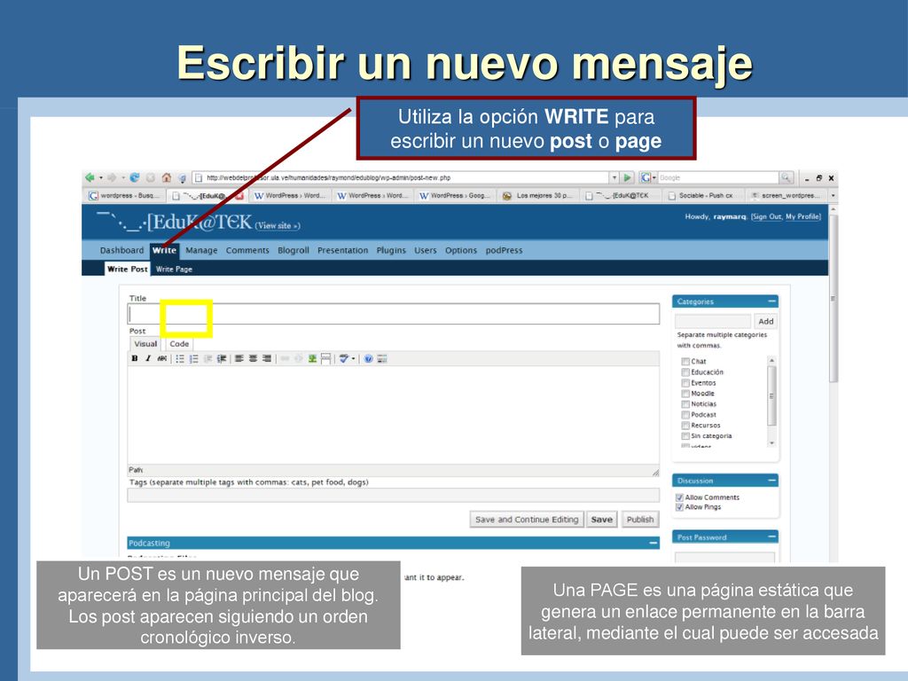Open the Presentation menu
Viewport: 908px width, 681px height.
pyautogui.click(x=342, y=250)
